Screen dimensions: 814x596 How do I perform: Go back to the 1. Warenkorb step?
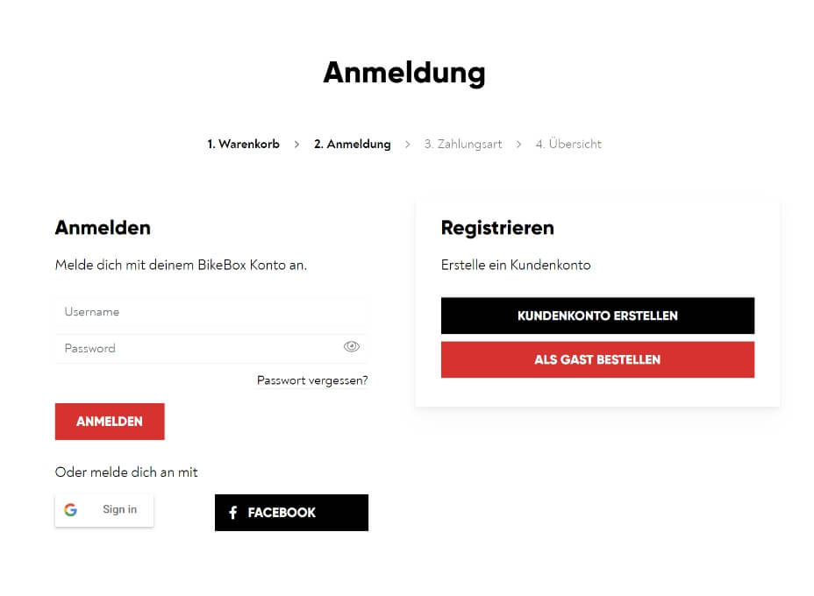[x=243, y=144]
